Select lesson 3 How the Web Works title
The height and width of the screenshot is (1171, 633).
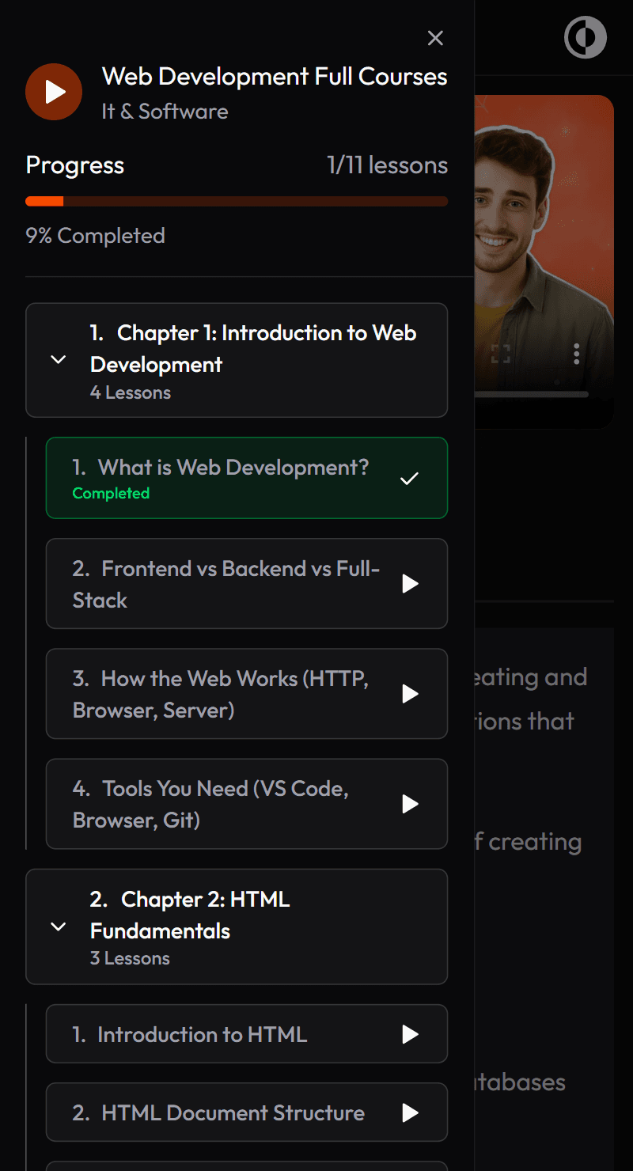coord(220,694)
